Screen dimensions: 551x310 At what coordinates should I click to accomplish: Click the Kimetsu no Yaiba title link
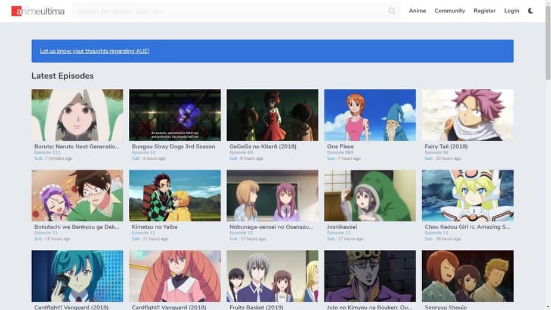point(154,227)
